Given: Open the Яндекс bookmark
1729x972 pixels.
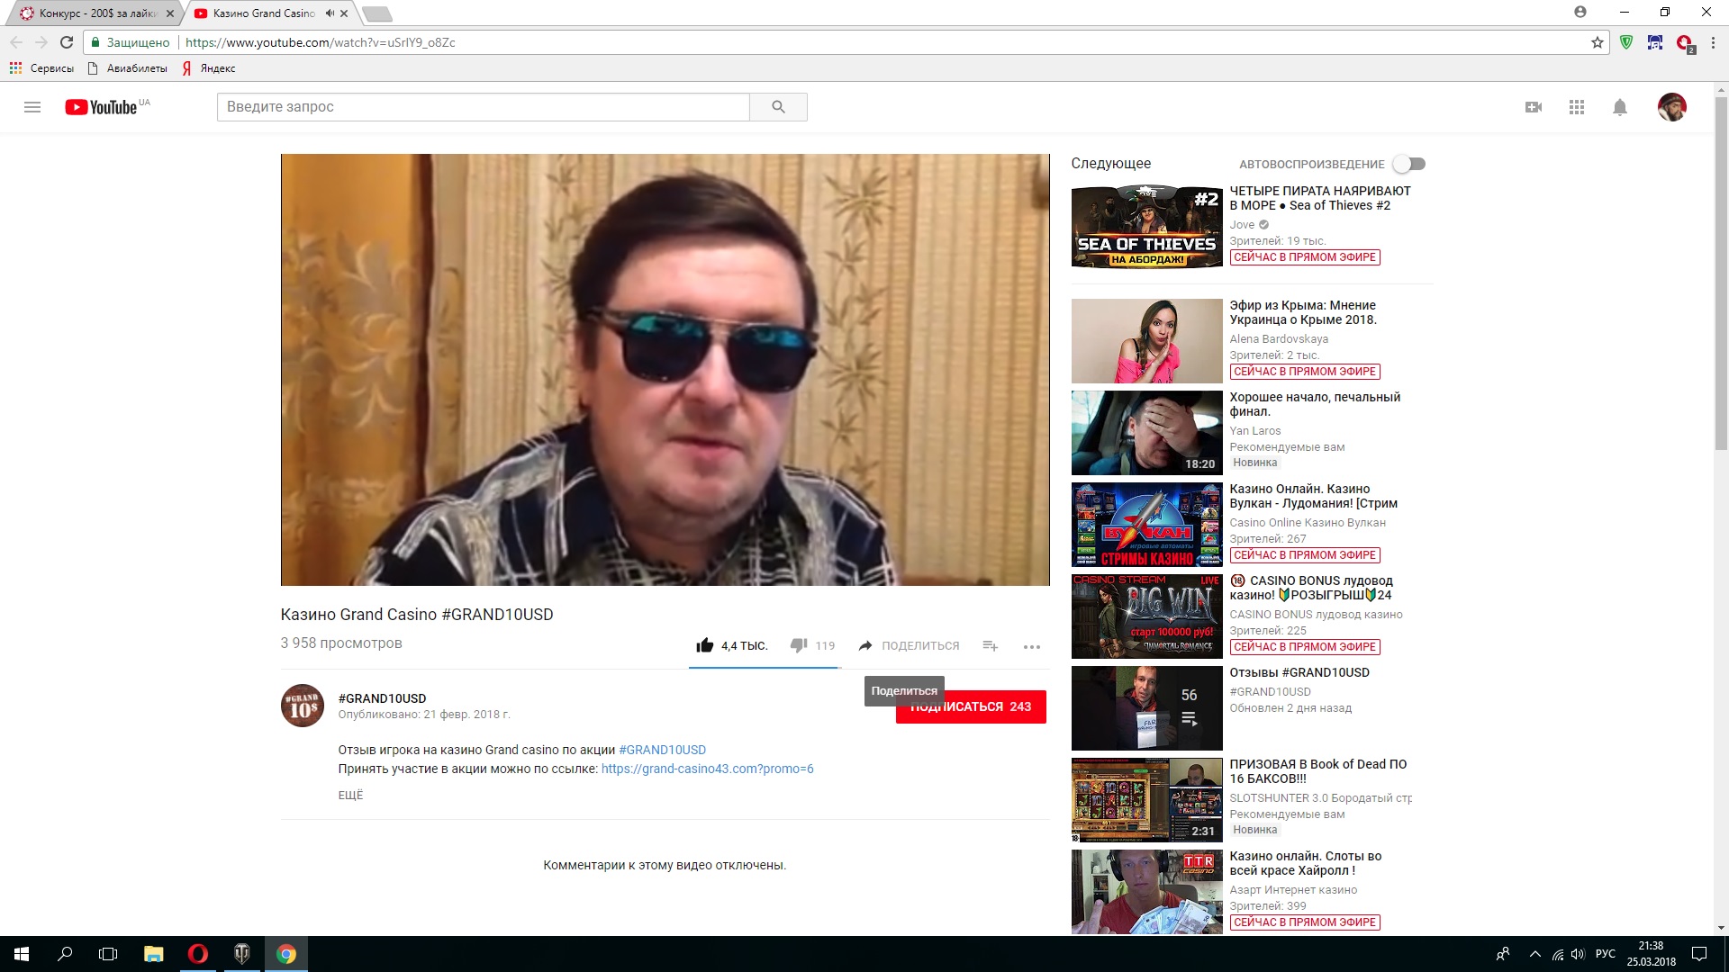Looking at the screenshot, I should pos(208,68).
